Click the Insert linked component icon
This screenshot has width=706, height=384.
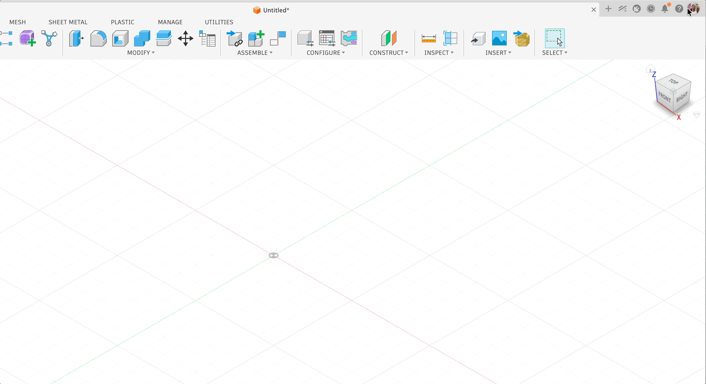(235, 38)
